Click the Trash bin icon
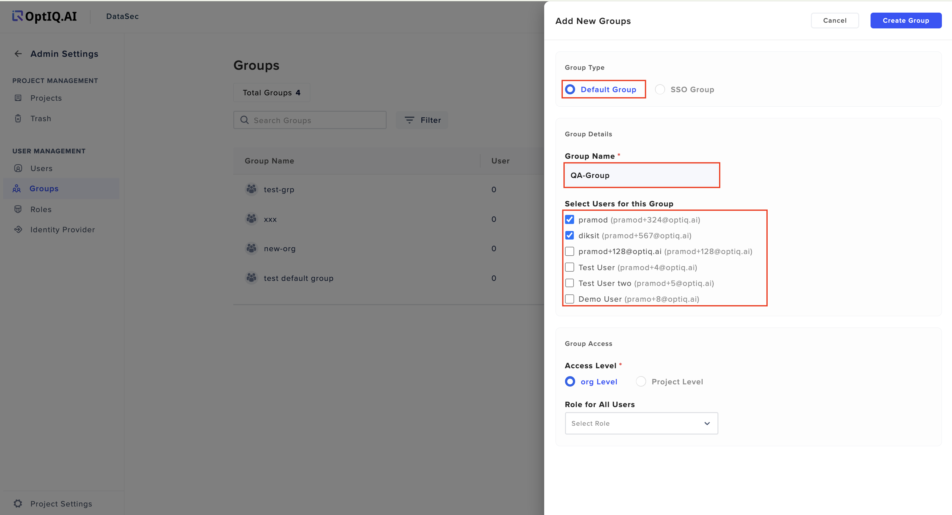 pos(18,119)
